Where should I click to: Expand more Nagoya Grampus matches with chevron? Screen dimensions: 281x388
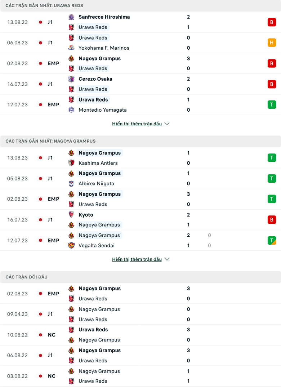167,259
